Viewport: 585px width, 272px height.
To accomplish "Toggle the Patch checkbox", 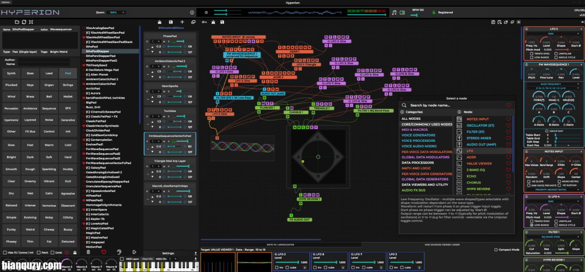I will click(x=39, y=252).
